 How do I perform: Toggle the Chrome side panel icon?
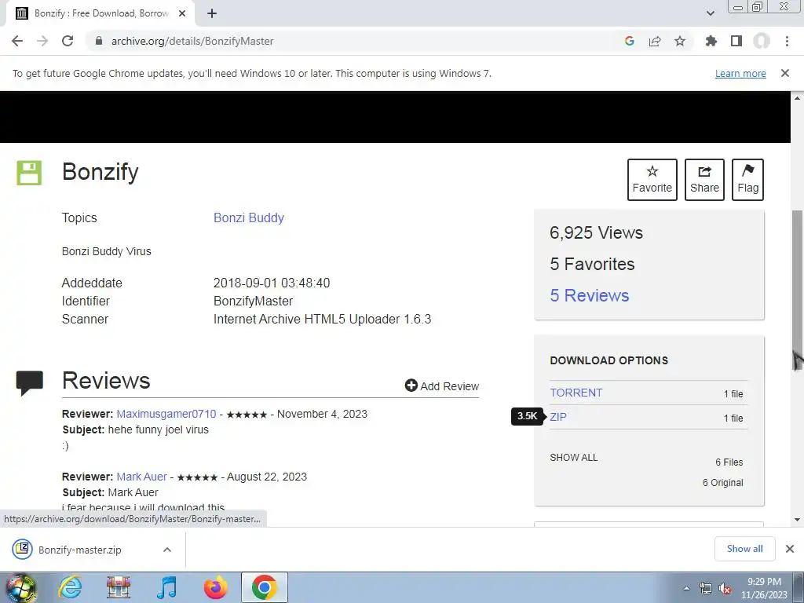coord(736,41)
